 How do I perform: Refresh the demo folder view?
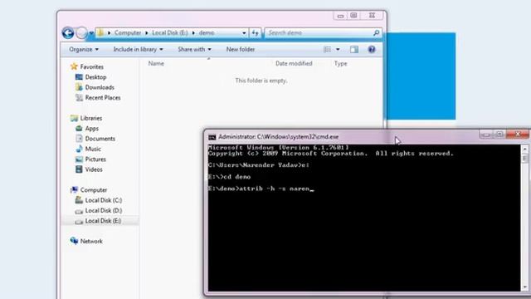pyautogui.click(x=255, y=33)
